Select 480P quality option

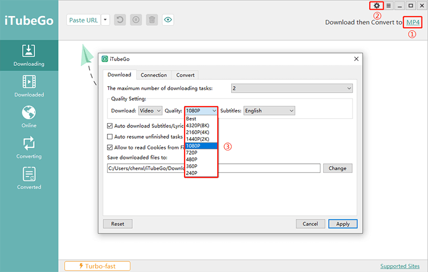click(x=201, y=160)
